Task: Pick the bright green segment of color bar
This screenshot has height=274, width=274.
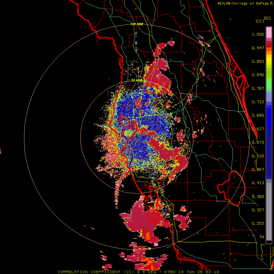Action: [x=269, y=83]
